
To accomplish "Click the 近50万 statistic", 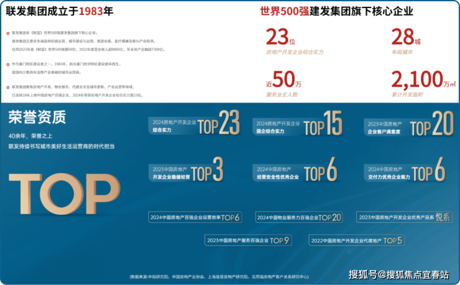I will (283, 79).
